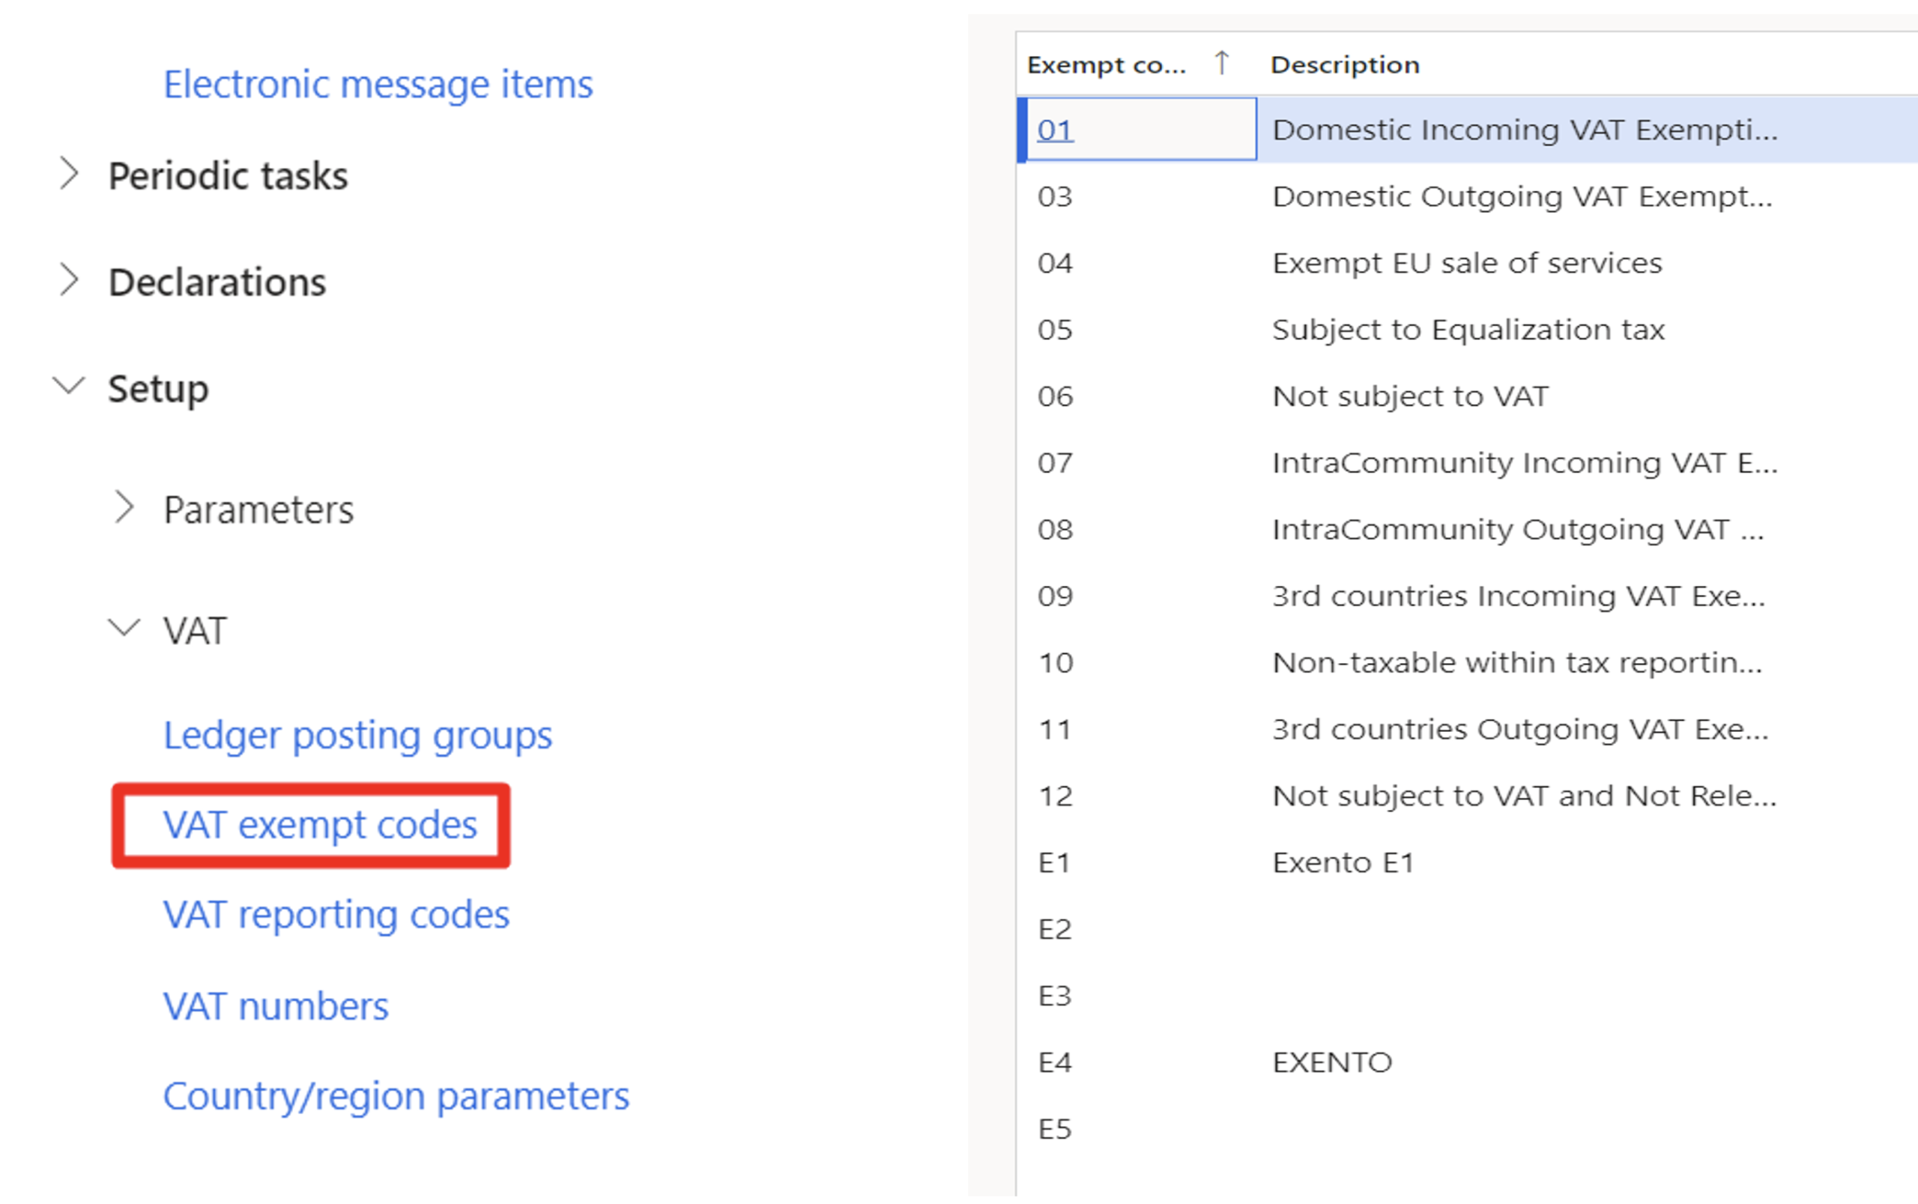1918x1204 pixels.
Task: Click the empty description of E2
Action: [1587, 929]
